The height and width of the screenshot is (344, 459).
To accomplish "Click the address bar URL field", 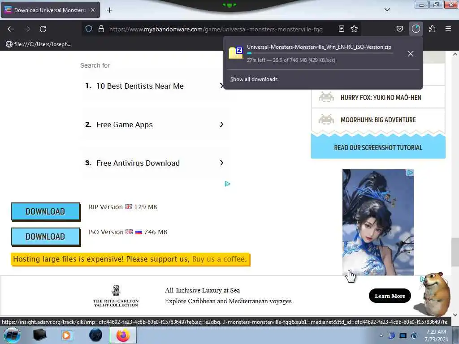I will [x=216, y=29].
